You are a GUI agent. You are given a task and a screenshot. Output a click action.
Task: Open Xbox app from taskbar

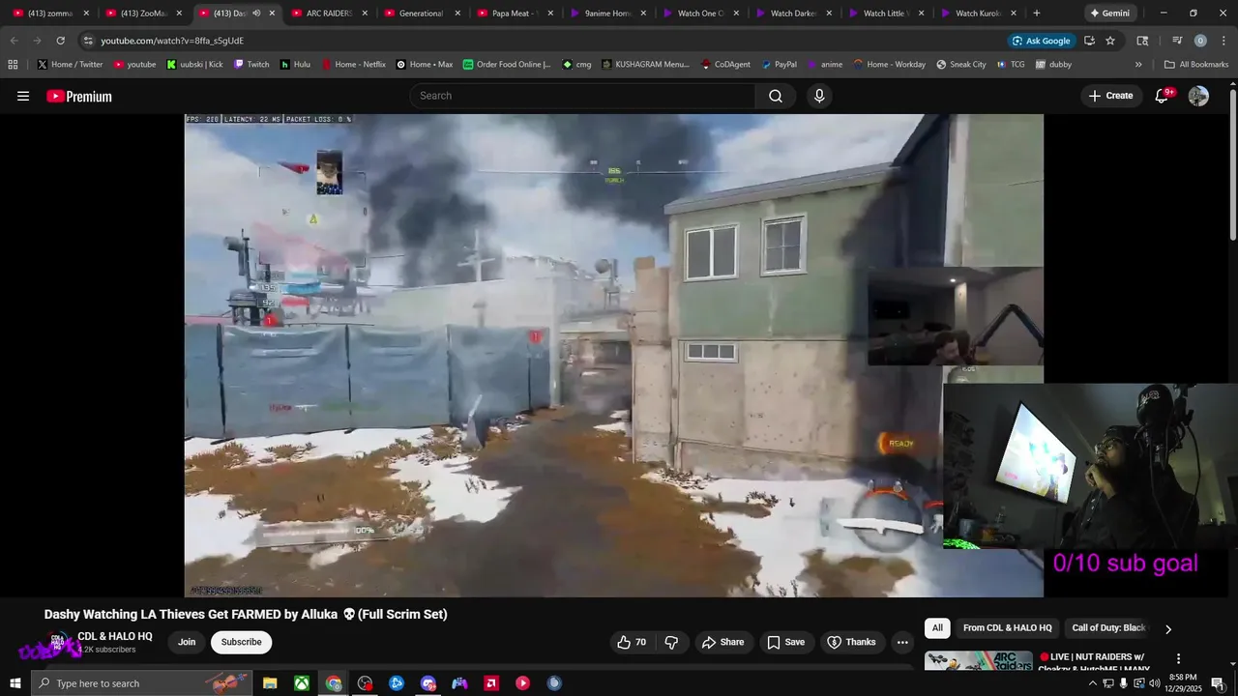[302, 683]
